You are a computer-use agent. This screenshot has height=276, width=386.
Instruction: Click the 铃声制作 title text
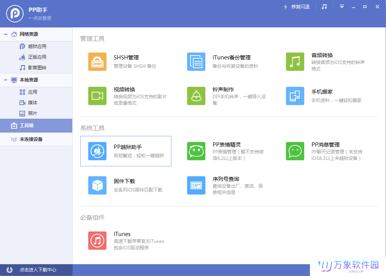(223, 89)
